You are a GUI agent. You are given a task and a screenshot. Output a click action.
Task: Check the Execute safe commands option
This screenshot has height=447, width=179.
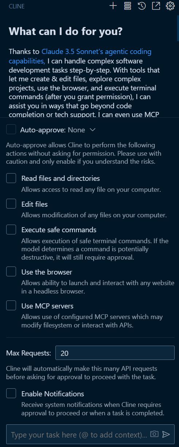(x=11, y=229)
